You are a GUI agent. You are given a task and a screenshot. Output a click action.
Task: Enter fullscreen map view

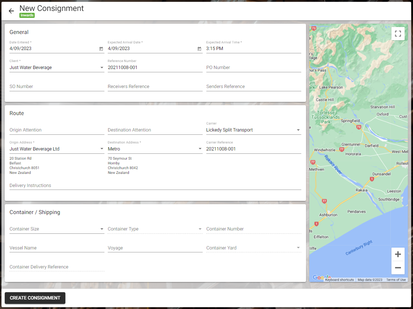[x=398, y=33]
